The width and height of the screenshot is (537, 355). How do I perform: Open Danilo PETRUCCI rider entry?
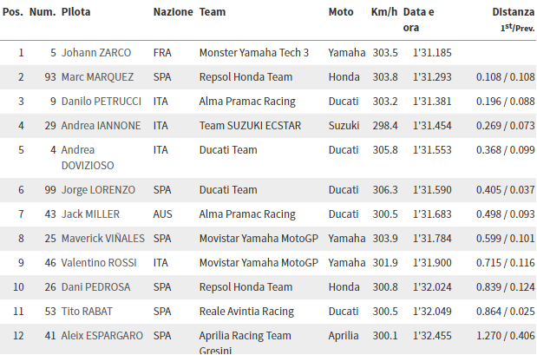101,102
